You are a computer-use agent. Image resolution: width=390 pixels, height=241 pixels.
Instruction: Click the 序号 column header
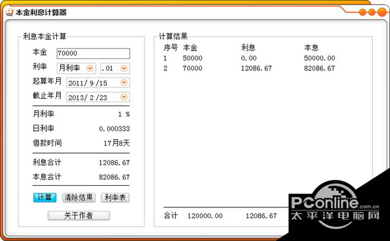170,48
